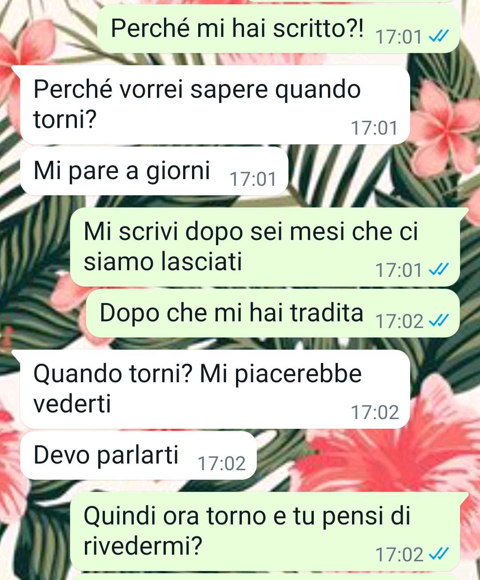Viewport: 480px width, 580px height.
Task: Tap the double check next to 'Dopo che mi hai tradita'
Action: pos(438,320)
